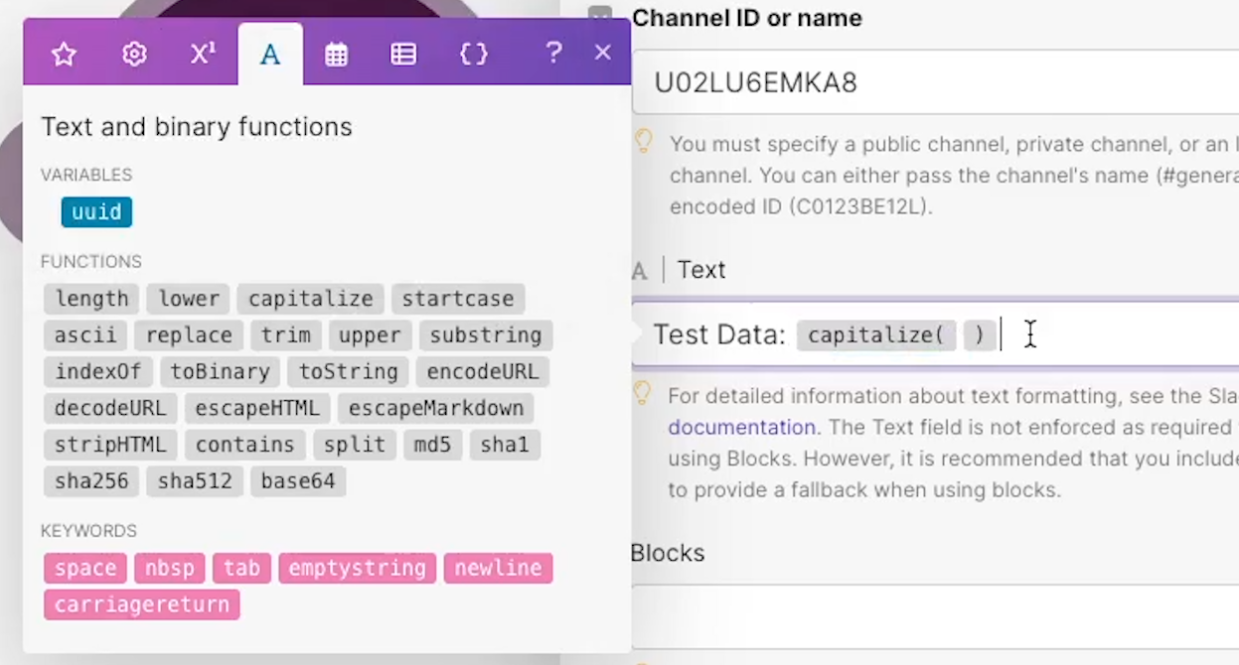
Task: Insert the newline keyword
Action: pos(498,568)
